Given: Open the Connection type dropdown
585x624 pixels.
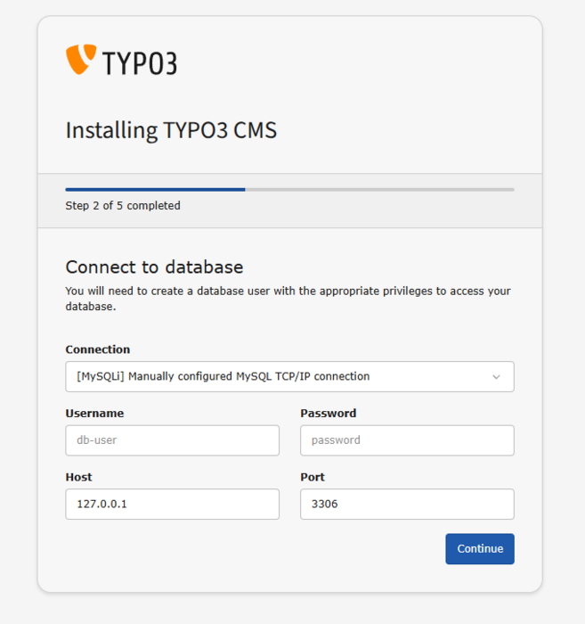Looking at the screenshot, I should [x=289, y=376].
